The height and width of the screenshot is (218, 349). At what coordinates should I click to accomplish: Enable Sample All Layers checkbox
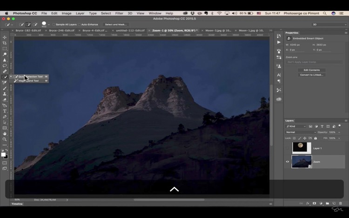[x=54, y=25]
